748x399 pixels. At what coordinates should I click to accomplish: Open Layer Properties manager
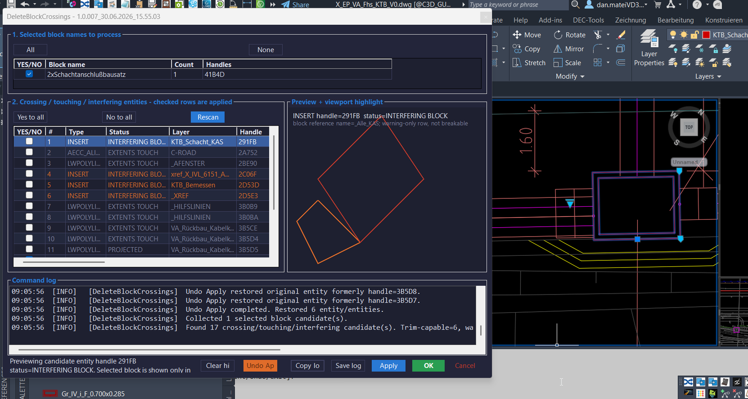pyautogui.click(x=649, y=48)
